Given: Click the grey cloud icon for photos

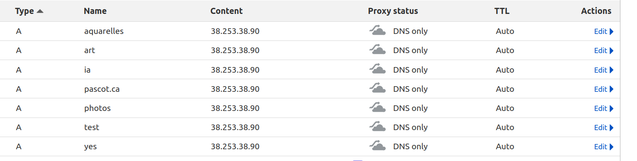Looking at the screenshot, I should pyautogui.click(x=377, y=107).
